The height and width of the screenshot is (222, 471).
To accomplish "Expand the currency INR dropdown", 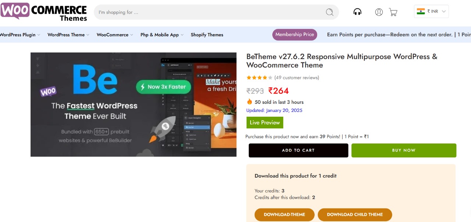I will coord(443,11).
